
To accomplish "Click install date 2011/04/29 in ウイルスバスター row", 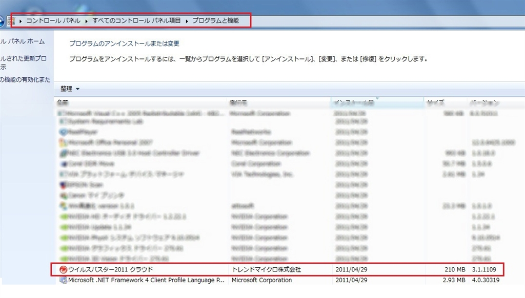I will click(x=351, y=269).
